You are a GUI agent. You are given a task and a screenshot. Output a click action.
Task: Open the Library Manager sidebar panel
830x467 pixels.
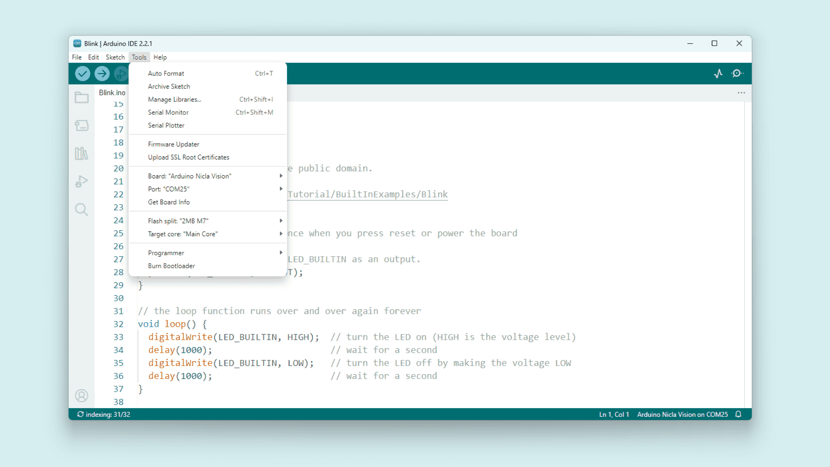82,154
